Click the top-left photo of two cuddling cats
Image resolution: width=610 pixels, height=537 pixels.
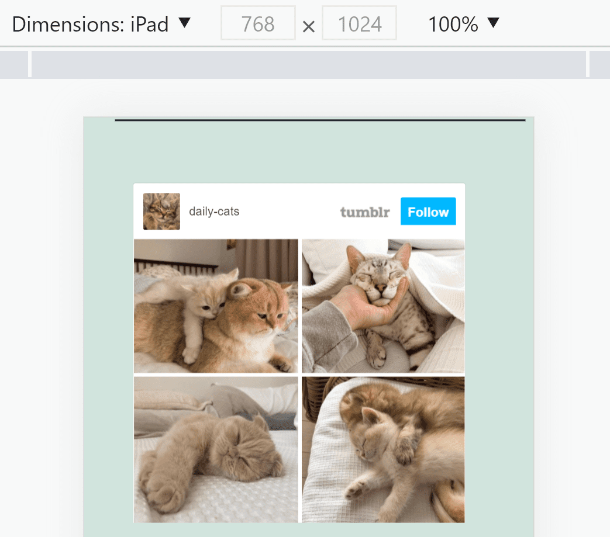[216, 304]
